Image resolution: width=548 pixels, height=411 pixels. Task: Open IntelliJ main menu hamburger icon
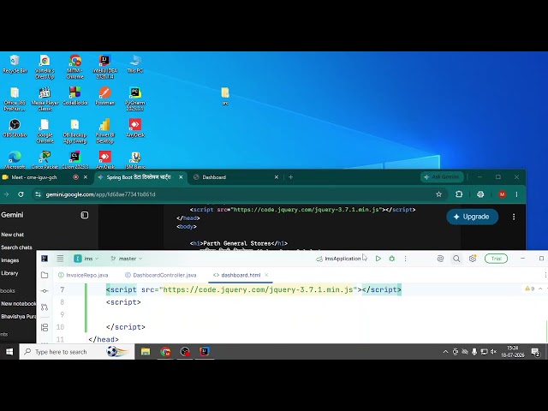[x=60, y=259]
